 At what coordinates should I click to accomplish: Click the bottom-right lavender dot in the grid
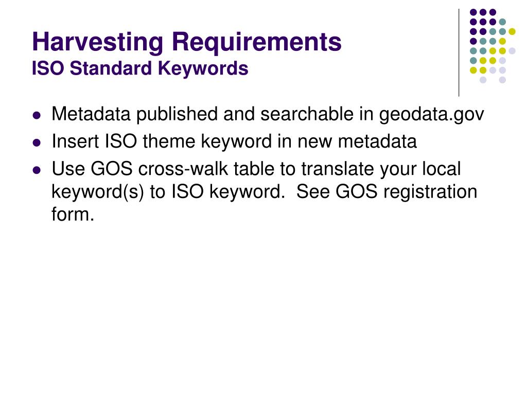pyautogui.click(x=502, y=80)
